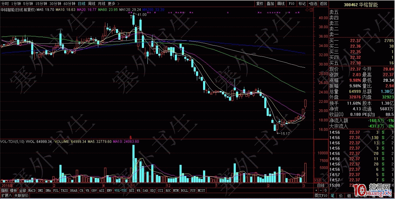
Task: Select the 15分钟 period tab
Action: point(41,4)
